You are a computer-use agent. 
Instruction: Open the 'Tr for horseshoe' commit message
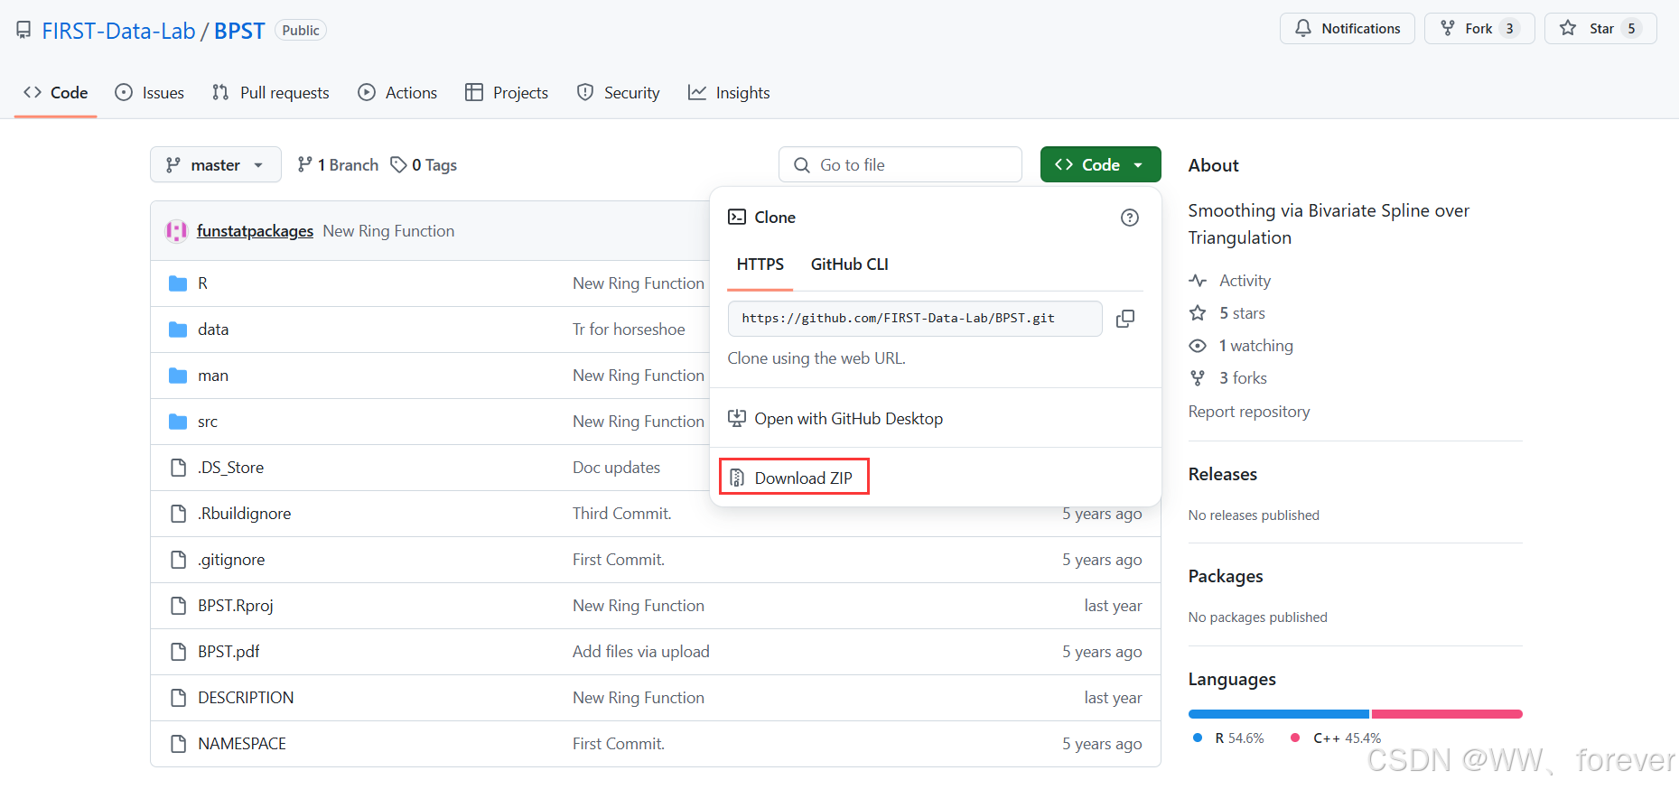click(629, 330)
